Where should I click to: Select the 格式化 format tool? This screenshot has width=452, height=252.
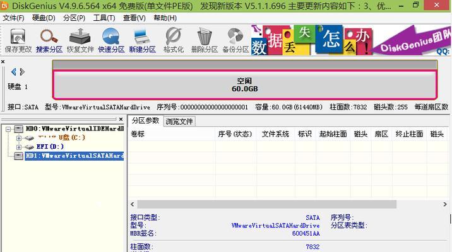coord(173,40)
